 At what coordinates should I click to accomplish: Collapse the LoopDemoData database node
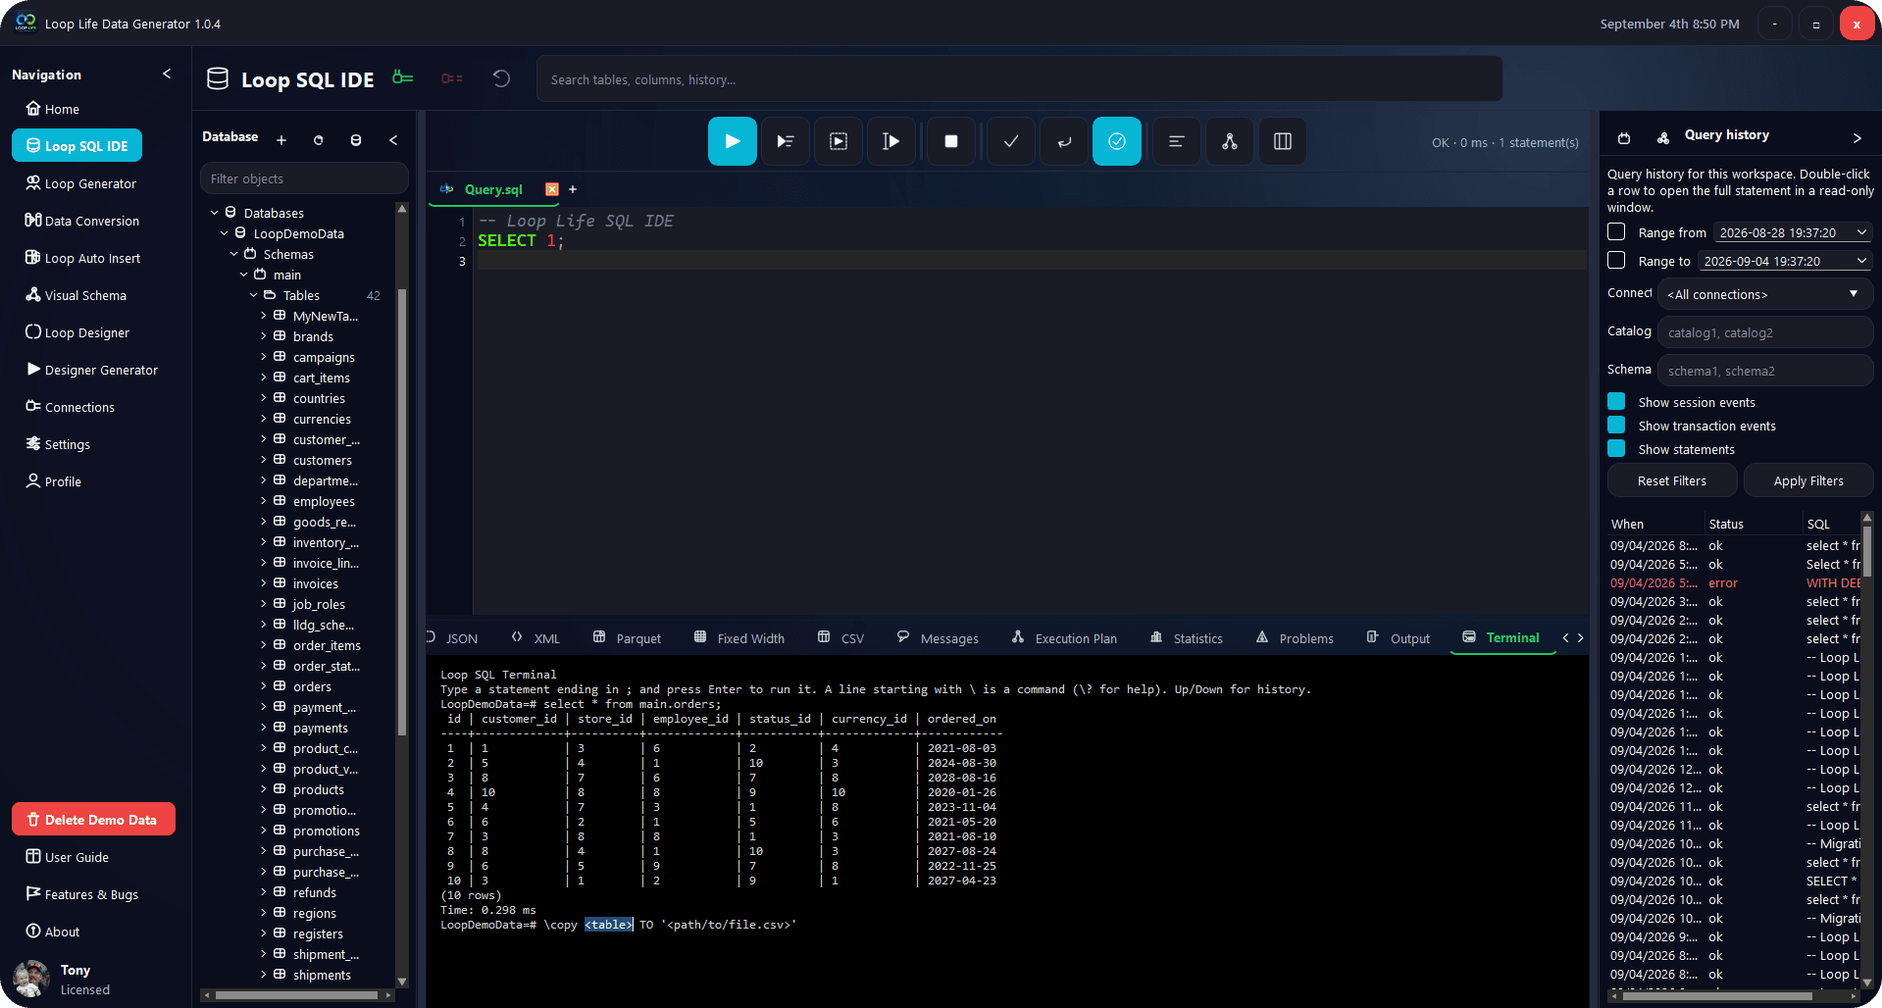tap(224, 233)
